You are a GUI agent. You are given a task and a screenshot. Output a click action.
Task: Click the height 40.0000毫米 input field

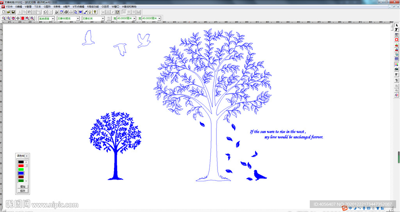pyautogui.click(x=124, y=18)
